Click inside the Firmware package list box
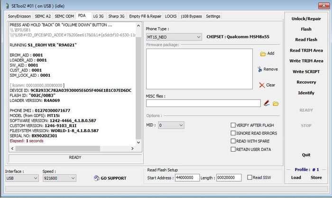The height and width of the screenshot is (198, 332). click(x=199, y=69)
